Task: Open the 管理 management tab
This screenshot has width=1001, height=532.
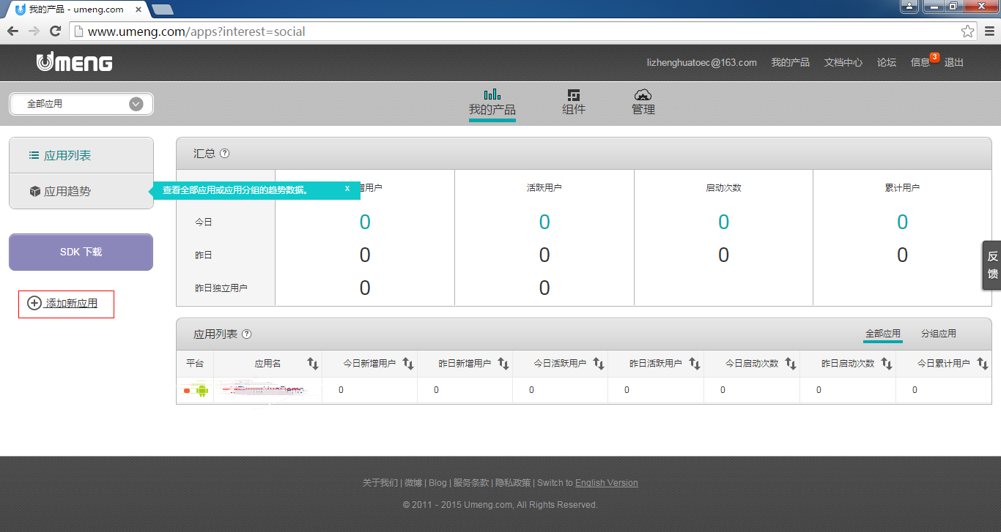Action: [643, 103]
